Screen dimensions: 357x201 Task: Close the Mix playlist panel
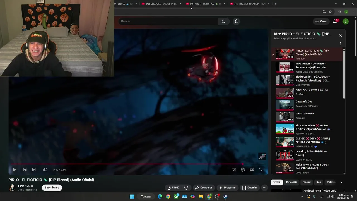point(341,36)
